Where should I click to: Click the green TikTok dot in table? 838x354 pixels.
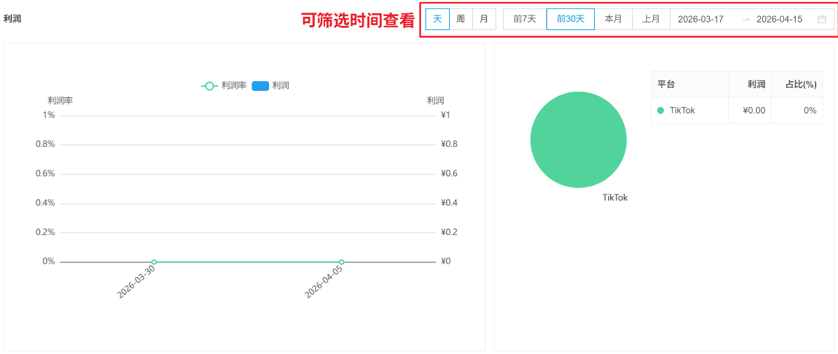[x=660, y=111]
